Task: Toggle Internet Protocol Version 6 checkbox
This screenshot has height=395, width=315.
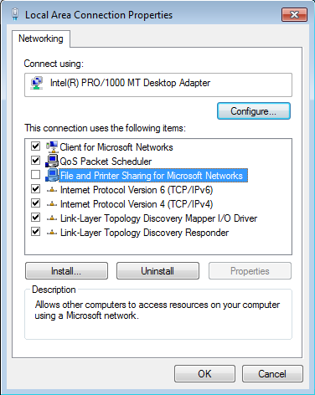Action: 35,189
